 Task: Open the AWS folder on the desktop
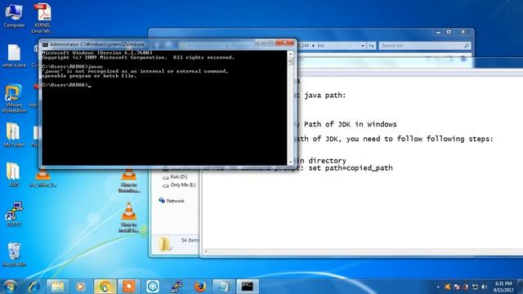13,175
